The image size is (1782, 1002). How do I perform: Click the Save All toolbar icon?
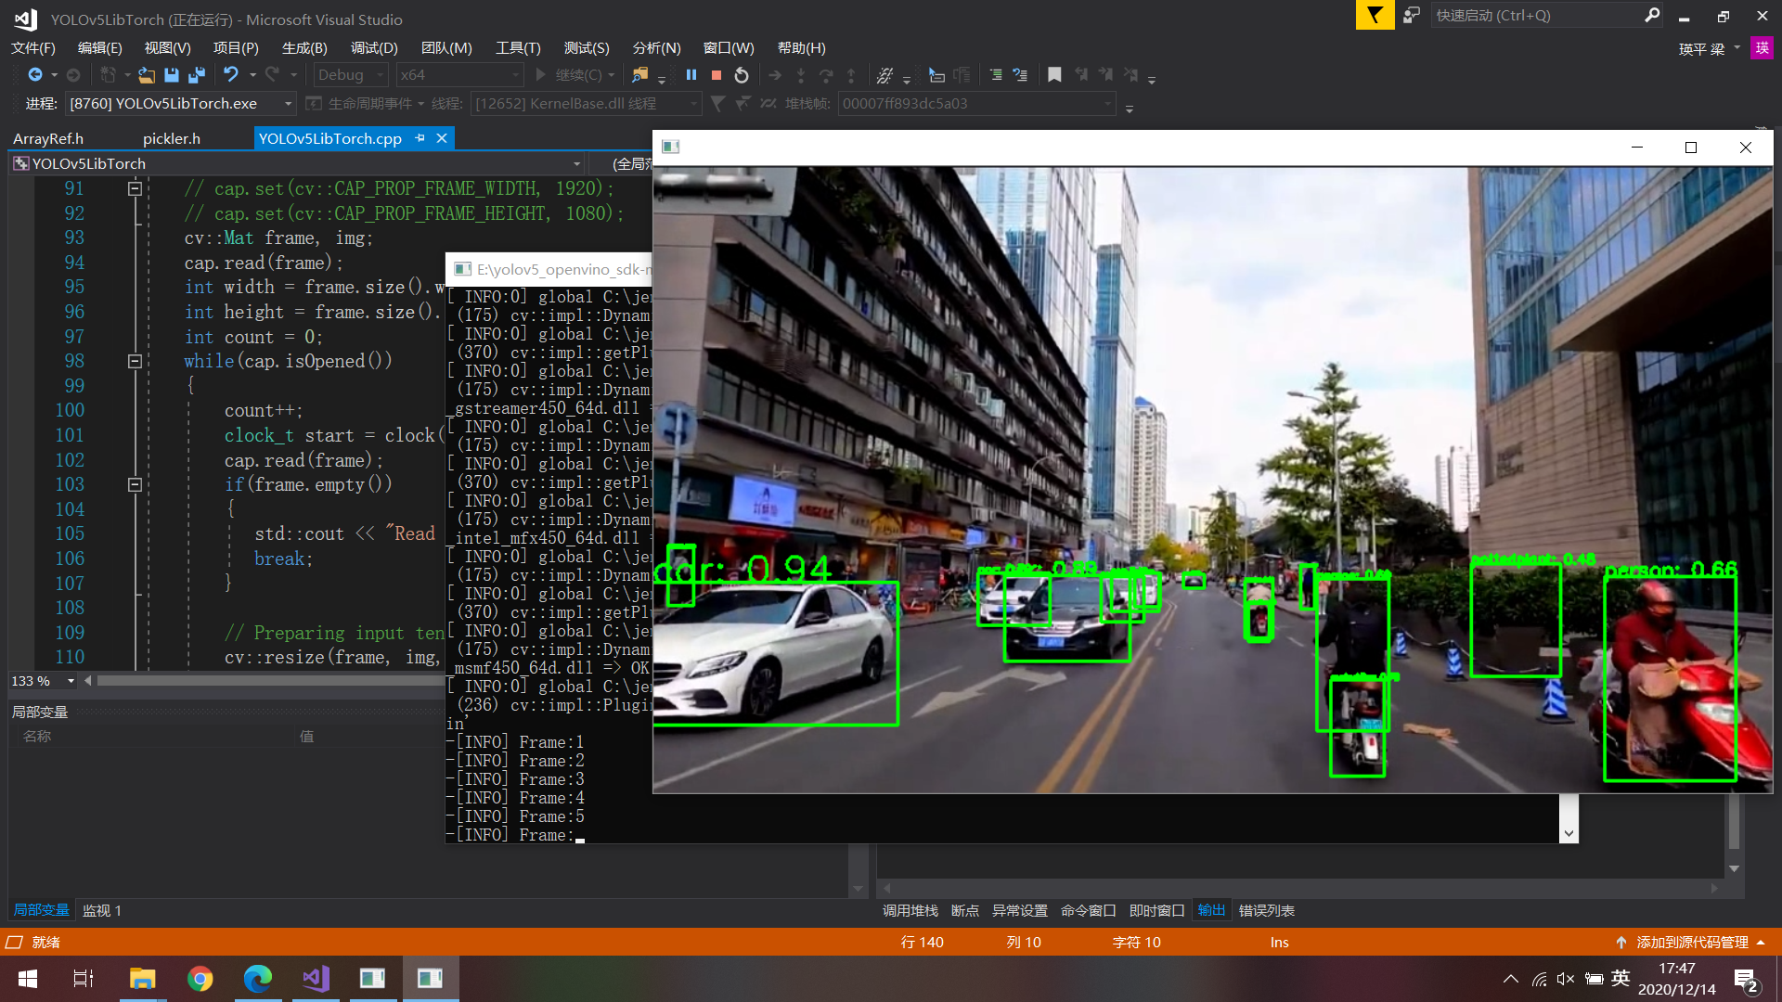[x=197, y=75]
